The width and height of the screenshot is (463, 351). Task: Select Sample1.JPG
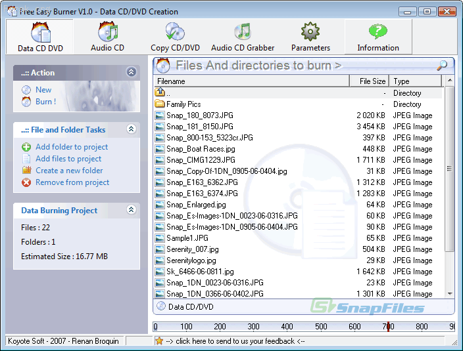(187, 238)
